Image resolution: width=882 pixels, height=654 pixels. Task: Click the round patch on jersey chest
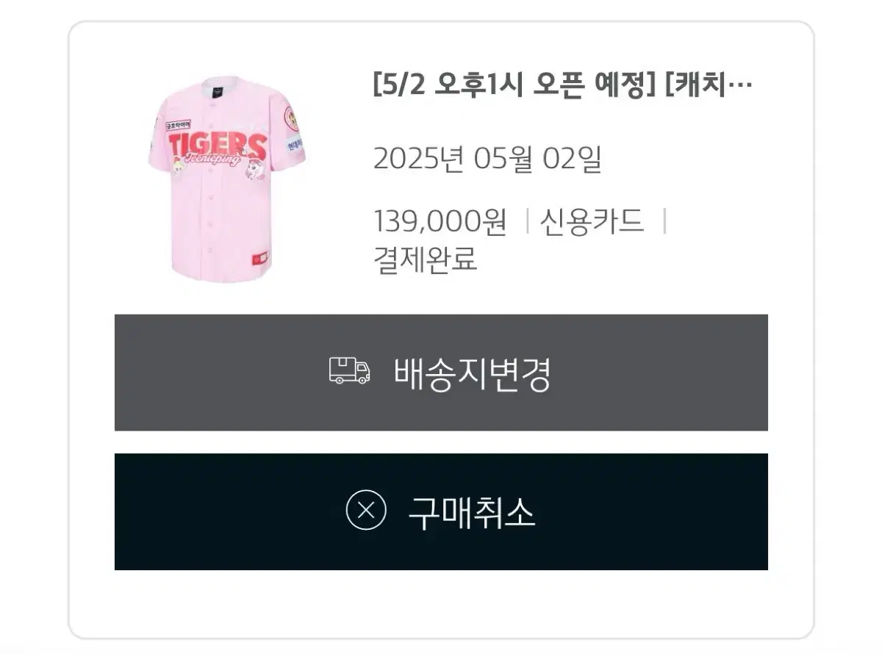coord(293,118)
